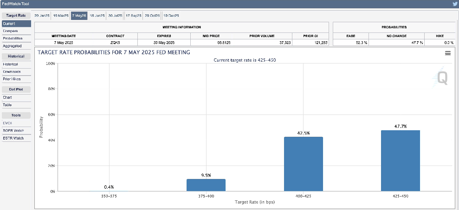Open the Dot Plot Chart
459x210 pixels.
(7, 97)
